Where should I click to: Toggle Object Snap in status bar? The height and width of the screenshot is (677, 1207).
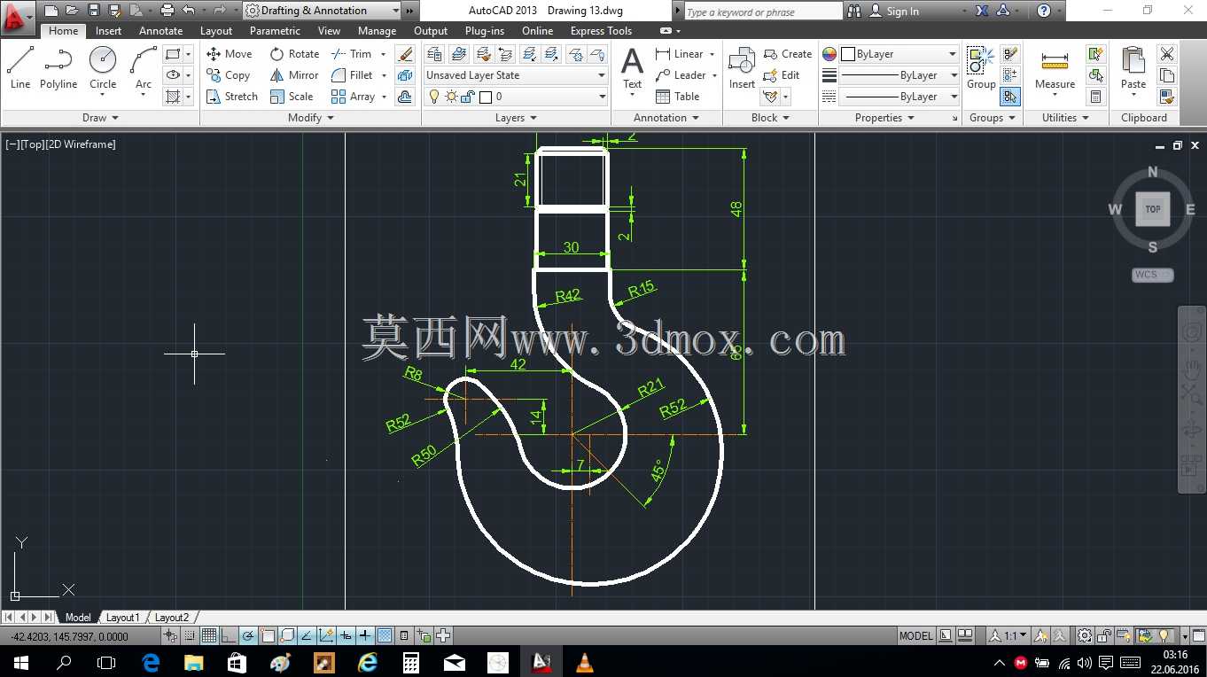(x=268, y=635)
